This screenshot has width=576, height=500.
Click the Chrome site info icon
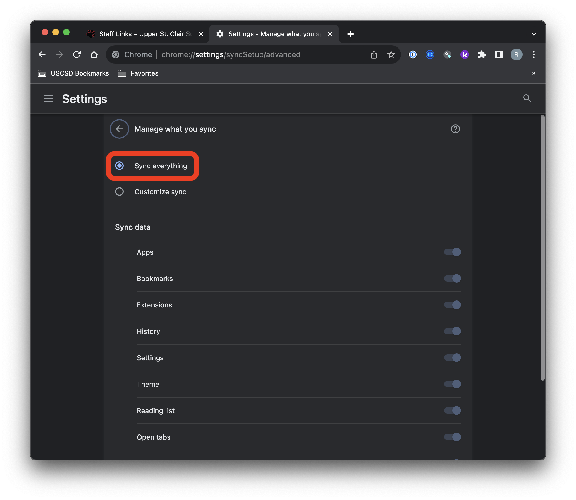click(x=116, y=54)
